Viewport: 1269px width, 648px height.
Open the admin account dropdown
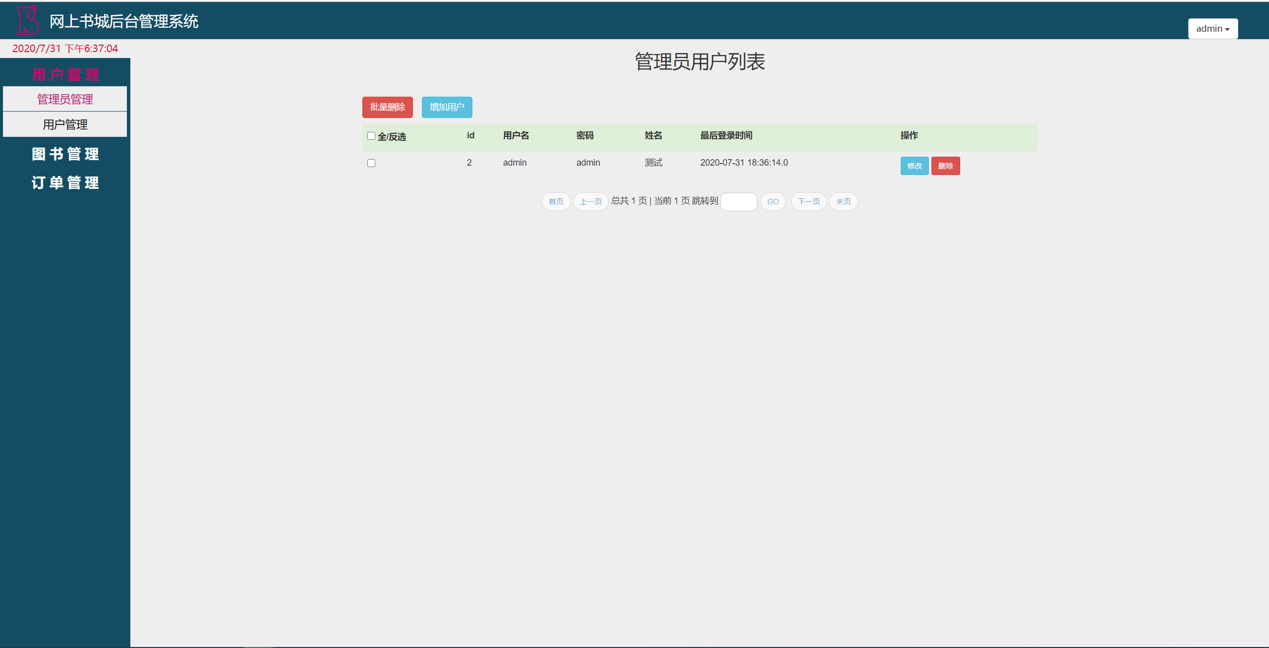[1212, 29]
